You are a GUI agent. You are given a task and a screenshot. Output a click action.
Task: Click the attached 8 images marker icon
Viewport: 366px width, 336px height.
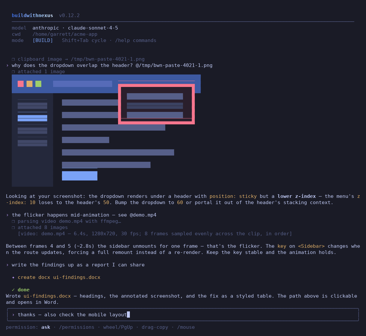click(13, 228)
